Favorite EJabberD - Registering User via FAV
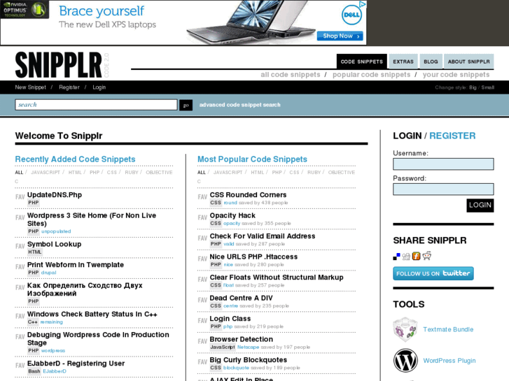This screenshot has height=381, width=509. [20, 365]
